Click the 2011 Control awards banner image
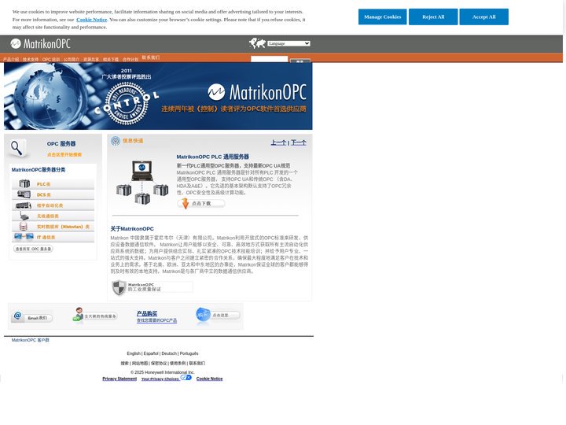 (158, 96)
